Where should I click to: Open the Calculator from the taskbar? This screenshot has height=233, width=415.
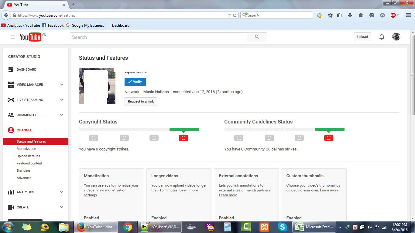228,227
